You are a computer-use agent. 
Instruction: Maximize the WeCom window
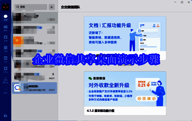tap(182, 2)
